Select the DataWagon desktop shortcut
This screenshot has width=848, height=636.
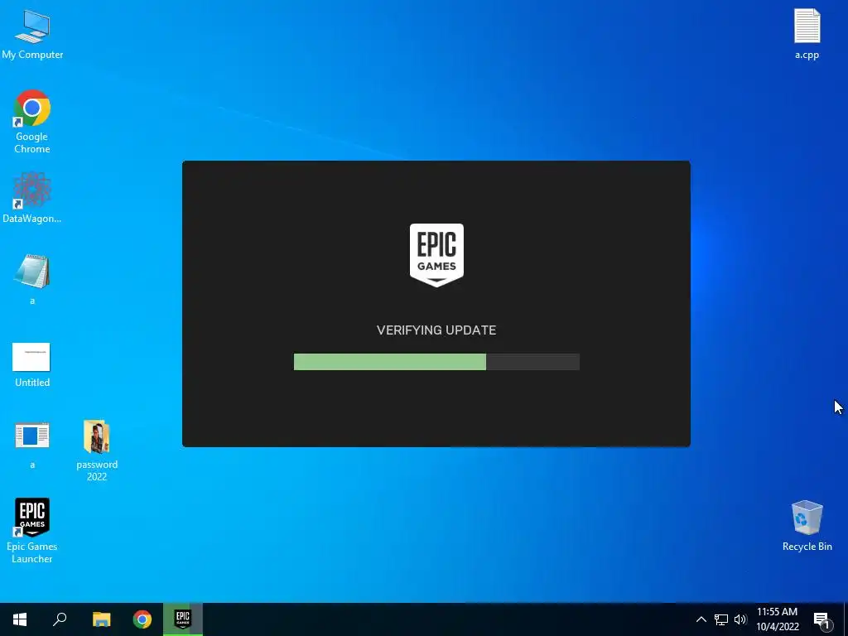[32, 197]
